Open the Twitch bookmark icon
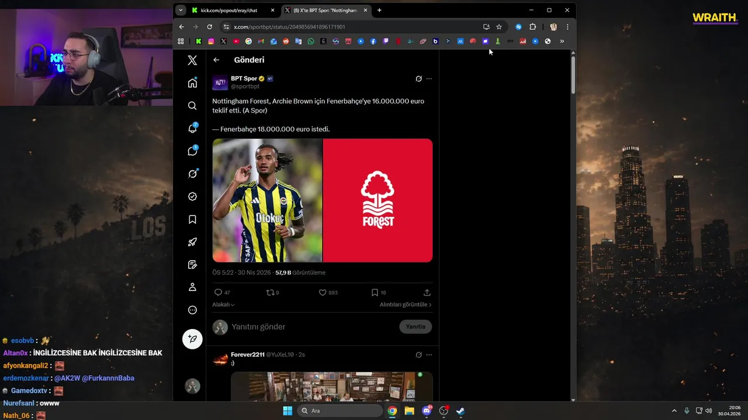The image size is (748, 420). click(x=386, y=41)
